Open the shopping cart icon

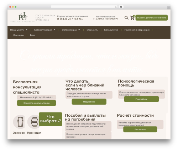click(x=132, y=18)
